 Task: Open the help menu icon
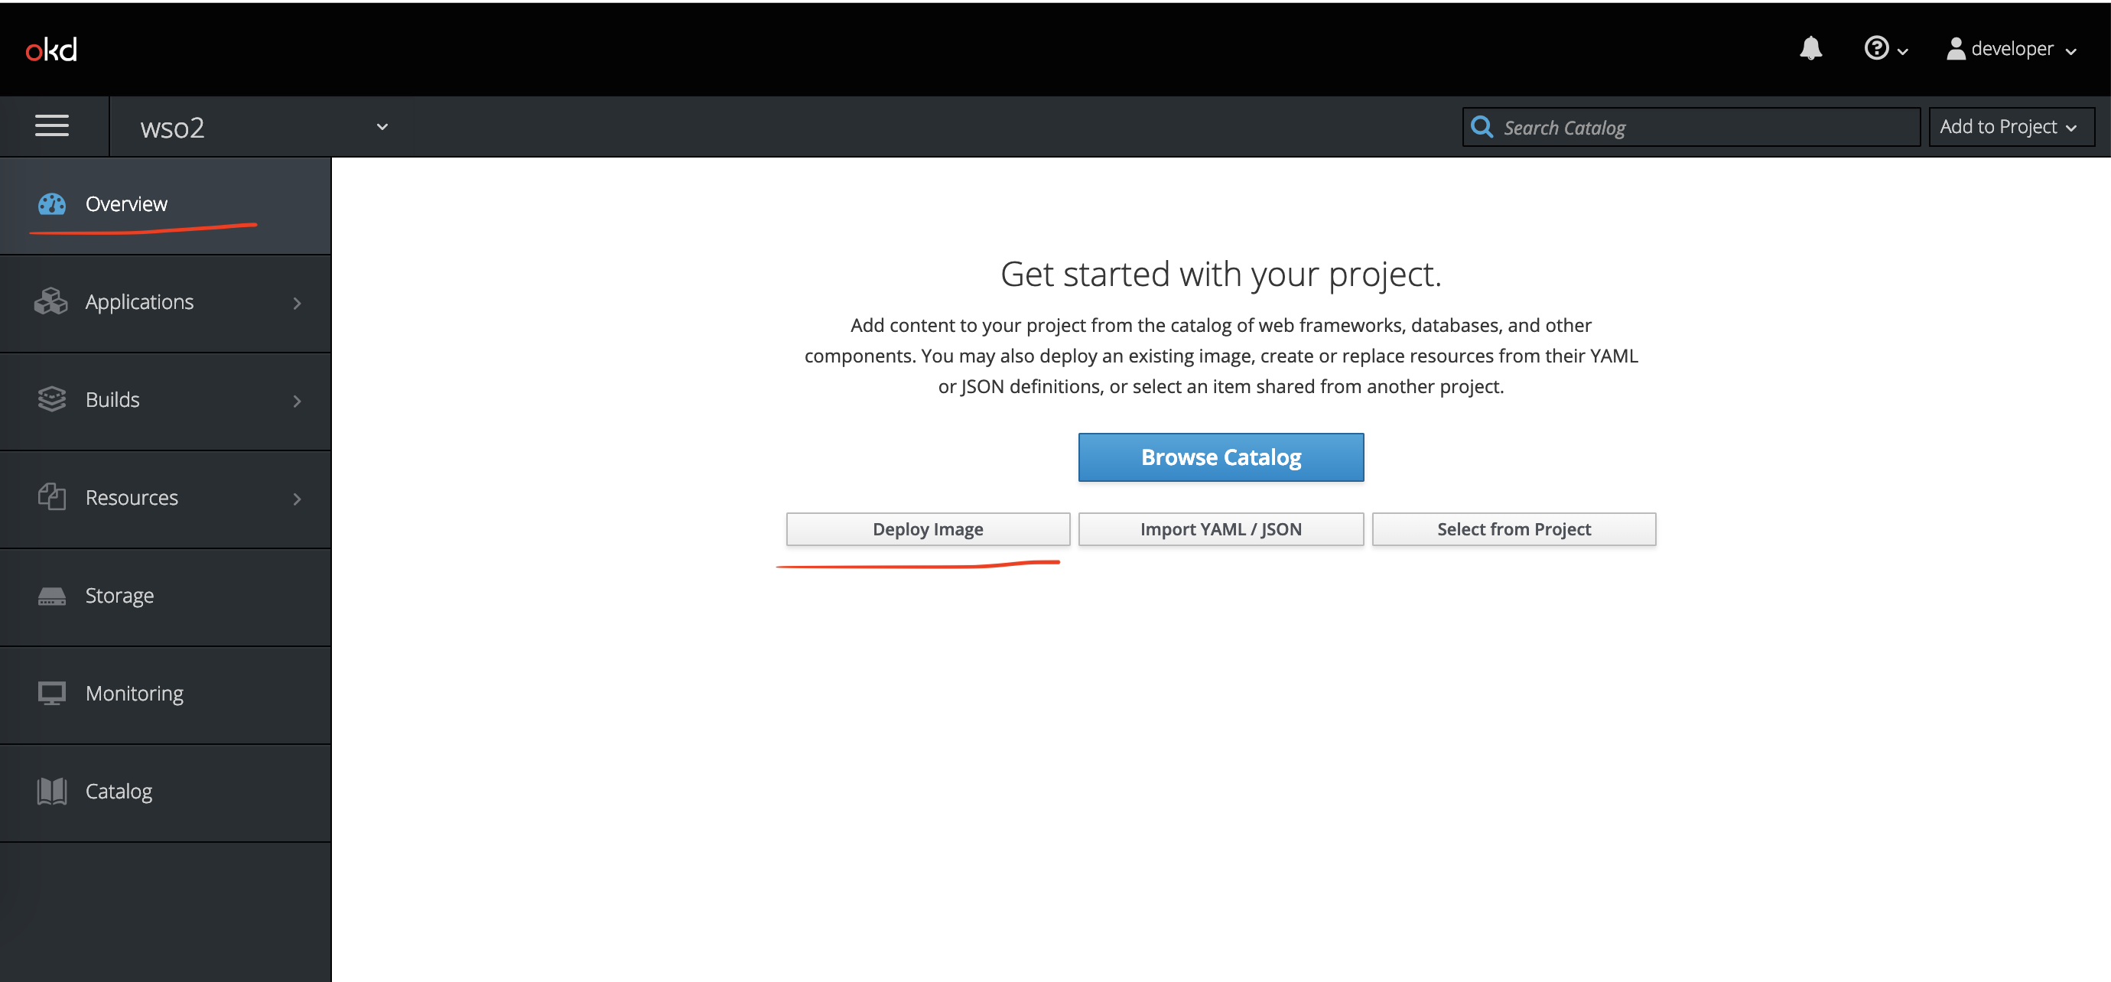1875,48
